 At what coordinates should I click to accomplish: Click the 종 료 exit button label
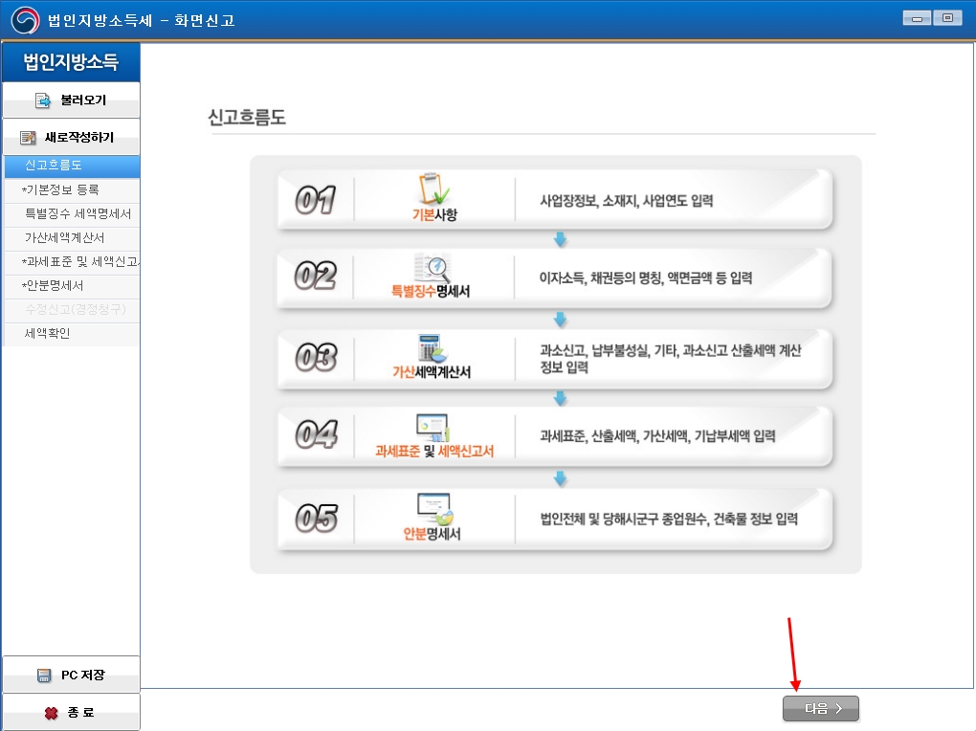pyautogui.click(x=80, y=712)
